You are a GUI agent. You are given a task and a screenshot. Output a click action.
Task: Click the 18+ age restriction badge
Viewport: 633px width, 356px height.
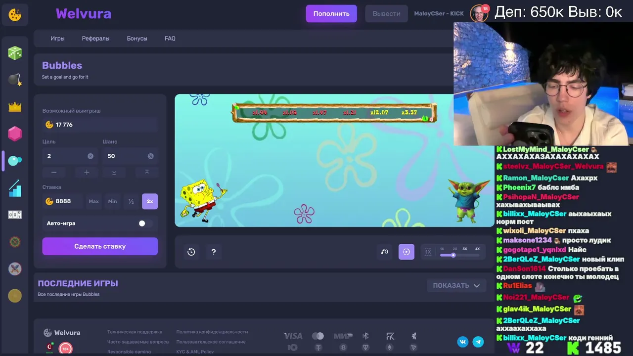click(x=65, y=349)
